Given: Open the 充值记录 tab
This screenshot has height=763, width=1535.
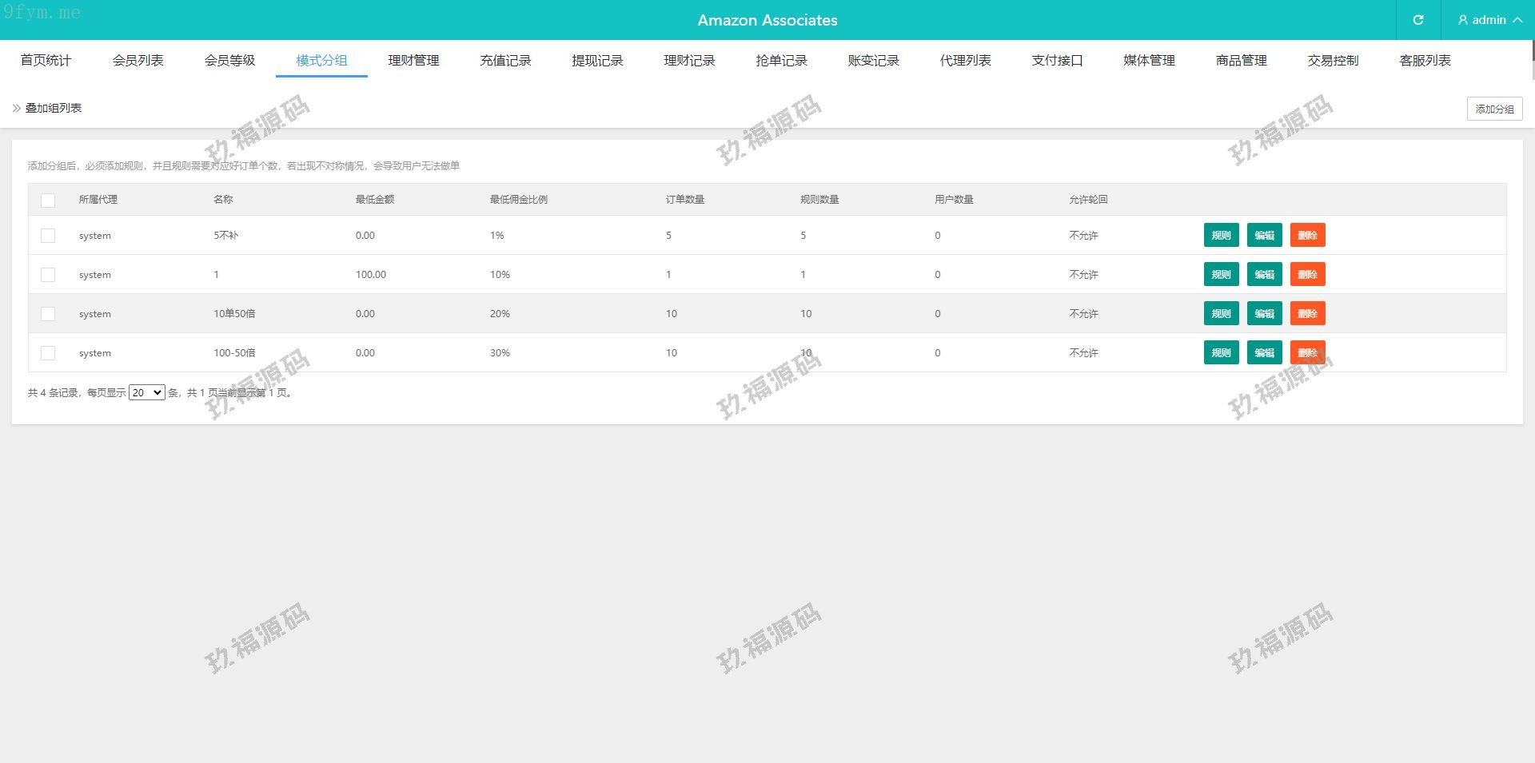Looking at the screenshot, I should click(x=505, y=61).
